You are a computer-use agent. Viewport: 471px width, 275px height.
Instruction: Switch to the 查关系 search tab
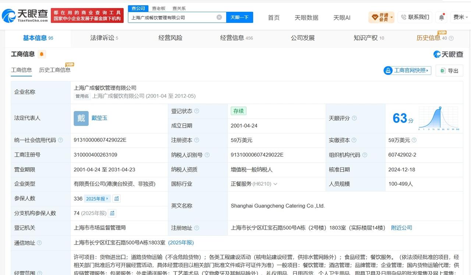179,8
